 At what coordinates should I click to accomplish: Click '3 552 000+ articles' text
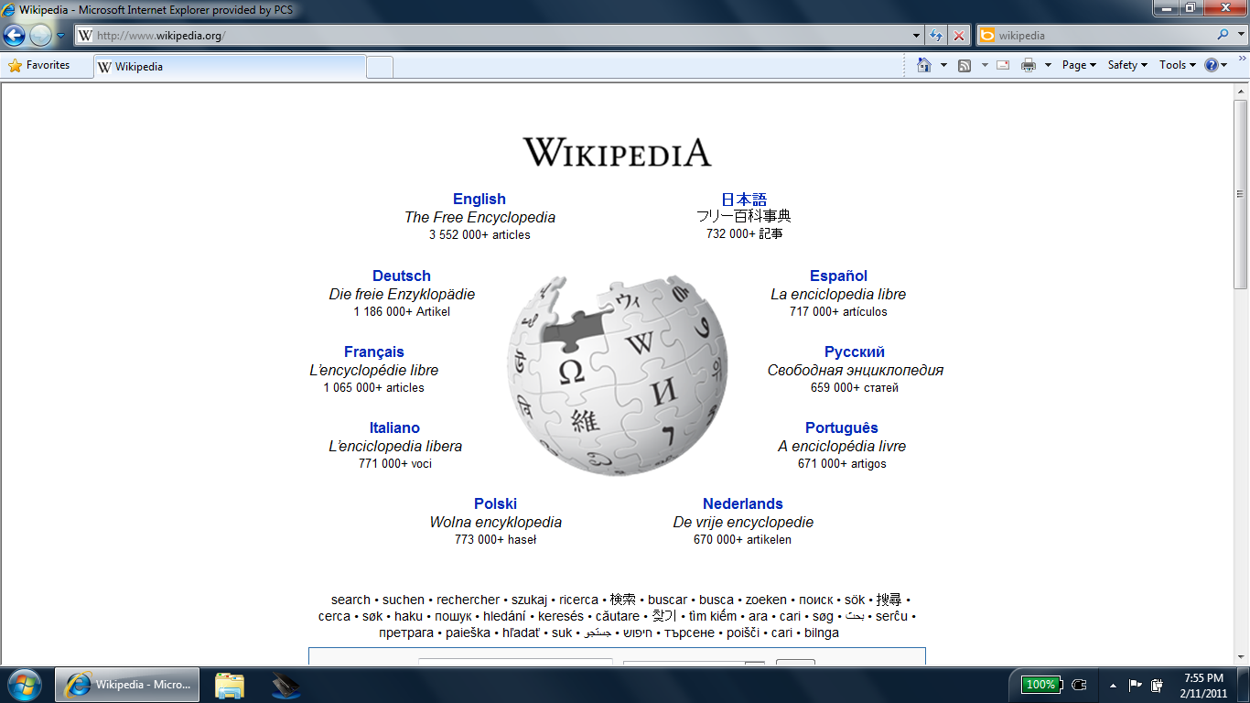tap(480, 234)
